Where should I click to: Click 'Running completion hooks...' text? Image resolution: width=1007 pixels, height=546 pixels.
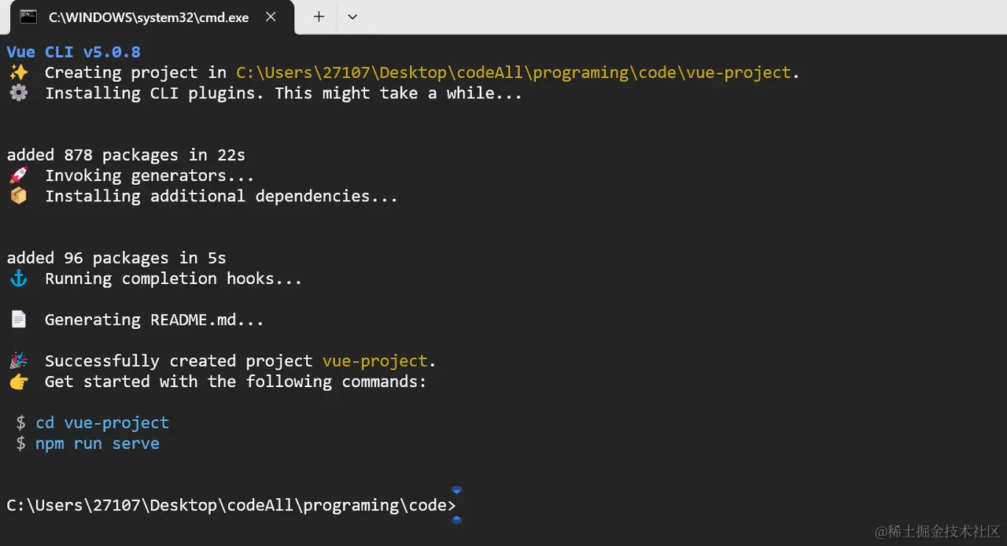pyautogui.click(x=173, y=279)
